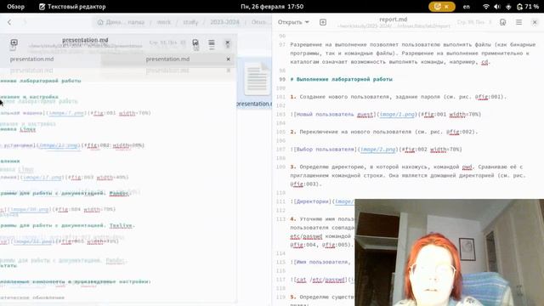Open the battery 71 % indicator
This screenshot has width=544, height=306.
click(x=528, y=7)
